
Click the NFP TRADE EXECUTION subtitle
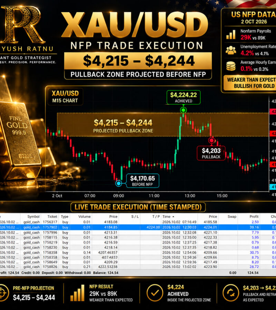click(x=137, y=45)
